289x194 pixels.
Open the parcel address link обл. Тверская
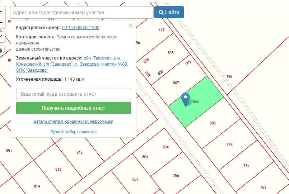pyautogui.click(x=72, y=64)
